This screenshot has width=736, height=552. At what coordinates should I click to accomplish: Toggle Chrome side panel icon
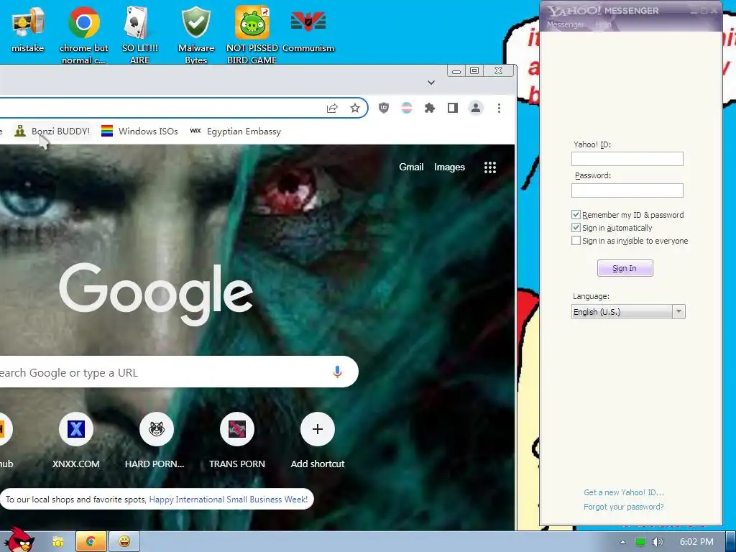point(453,109)
